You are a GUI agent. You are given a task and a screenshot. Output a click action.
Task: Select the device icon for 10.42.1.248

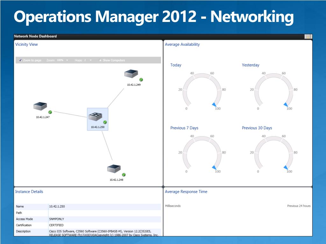[x=114, y=169]
